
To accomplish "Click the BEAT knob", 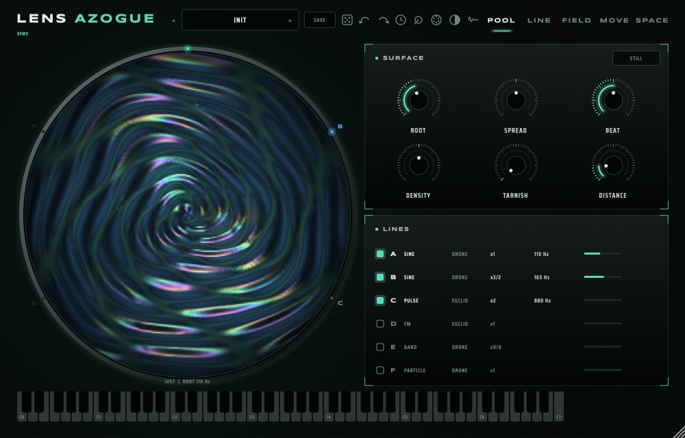I will coord(613,100).
